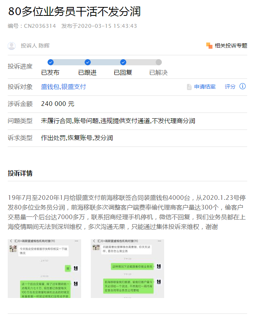The height and width of the screenshot is (315, 270).
Task: Open second chat screenshot thumbnail
Action: pyautogui.click(x=127, y=268)
